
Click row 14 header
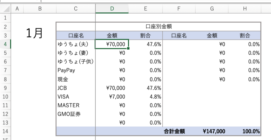coord(6,131)
